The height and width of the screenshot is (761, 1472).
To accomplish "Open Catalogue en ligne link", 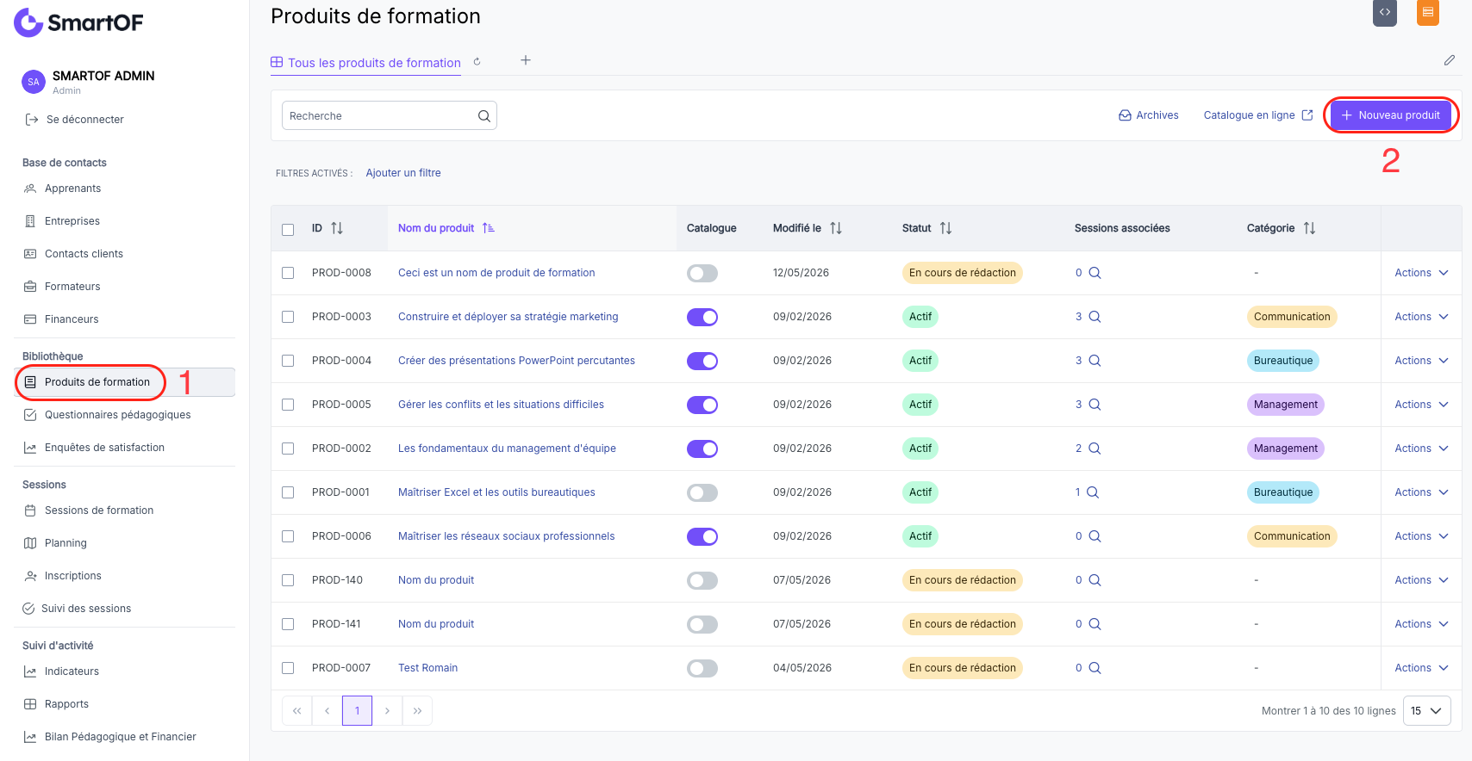I will coord(1258,115).
